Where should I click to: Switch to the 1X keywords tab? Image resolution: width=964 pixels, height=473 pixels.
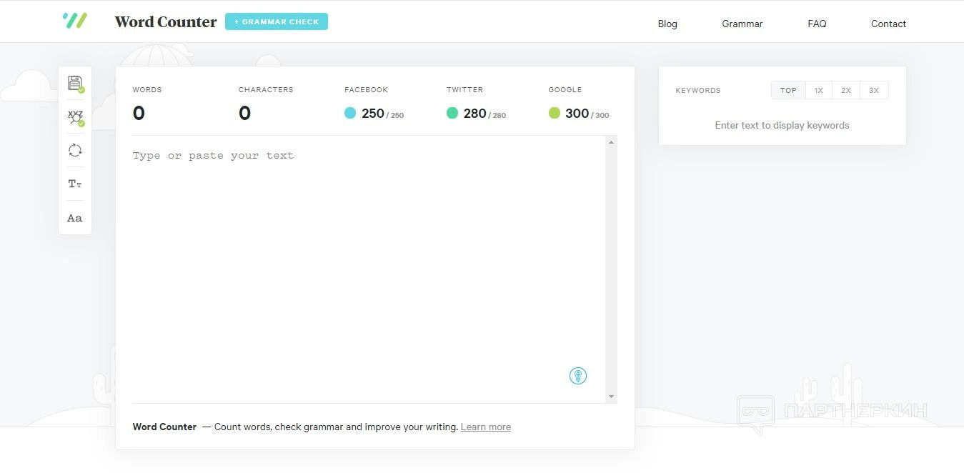click(x=819, y=90)
